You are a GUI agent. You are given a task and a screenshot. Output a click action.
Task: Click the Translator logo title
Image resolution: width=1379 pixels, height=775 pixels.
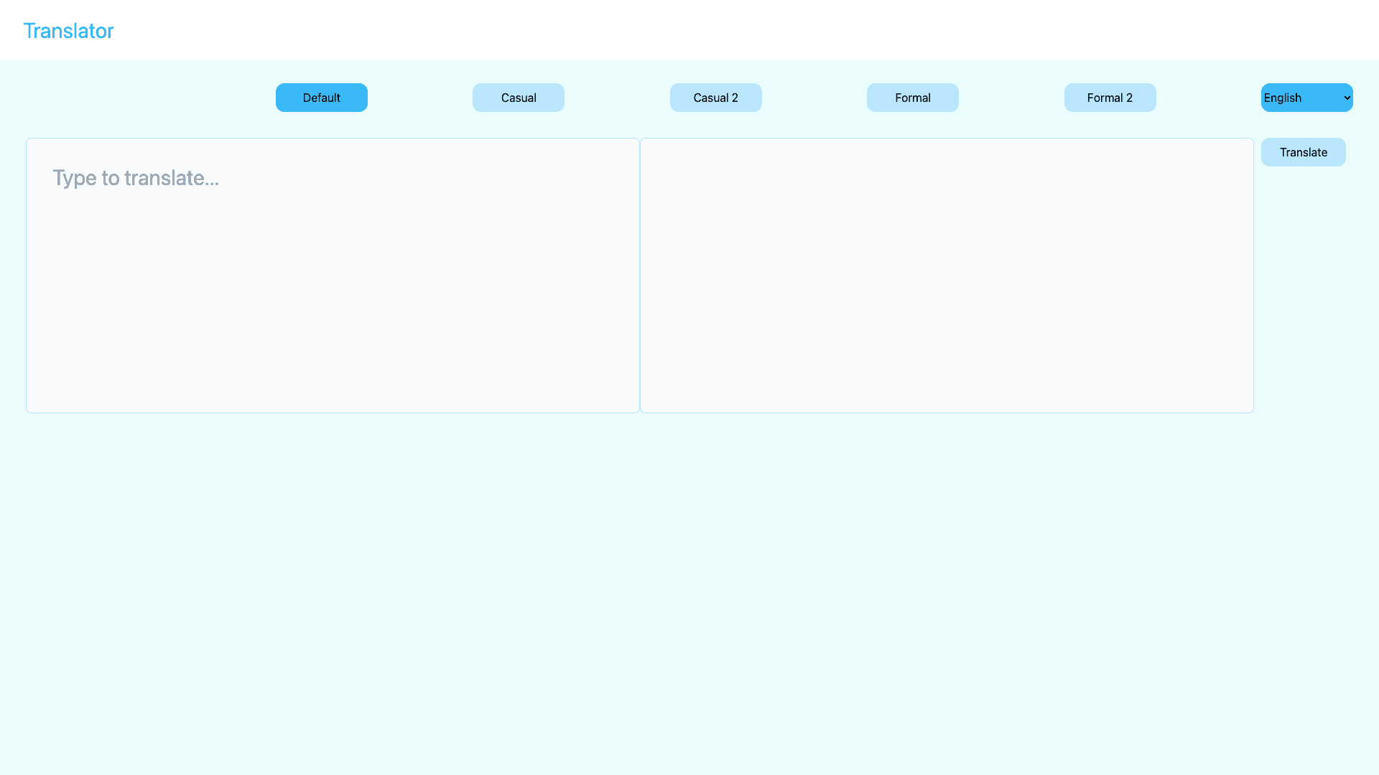tap(68, 31)
